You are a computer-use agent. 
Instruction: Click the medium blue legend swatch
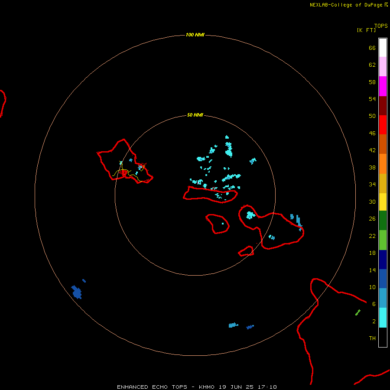pyautogui.click(x=383, y=279)
